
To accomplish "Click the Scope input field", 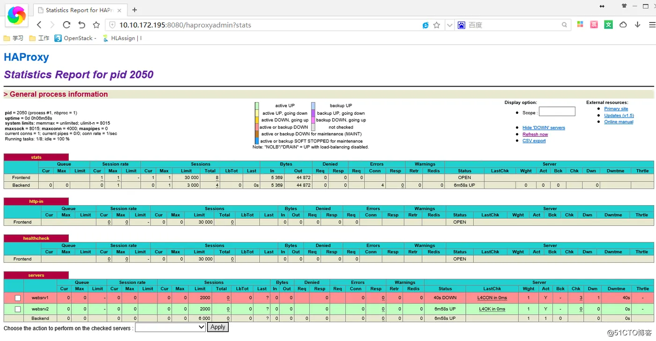I will (x=557, y=111).
